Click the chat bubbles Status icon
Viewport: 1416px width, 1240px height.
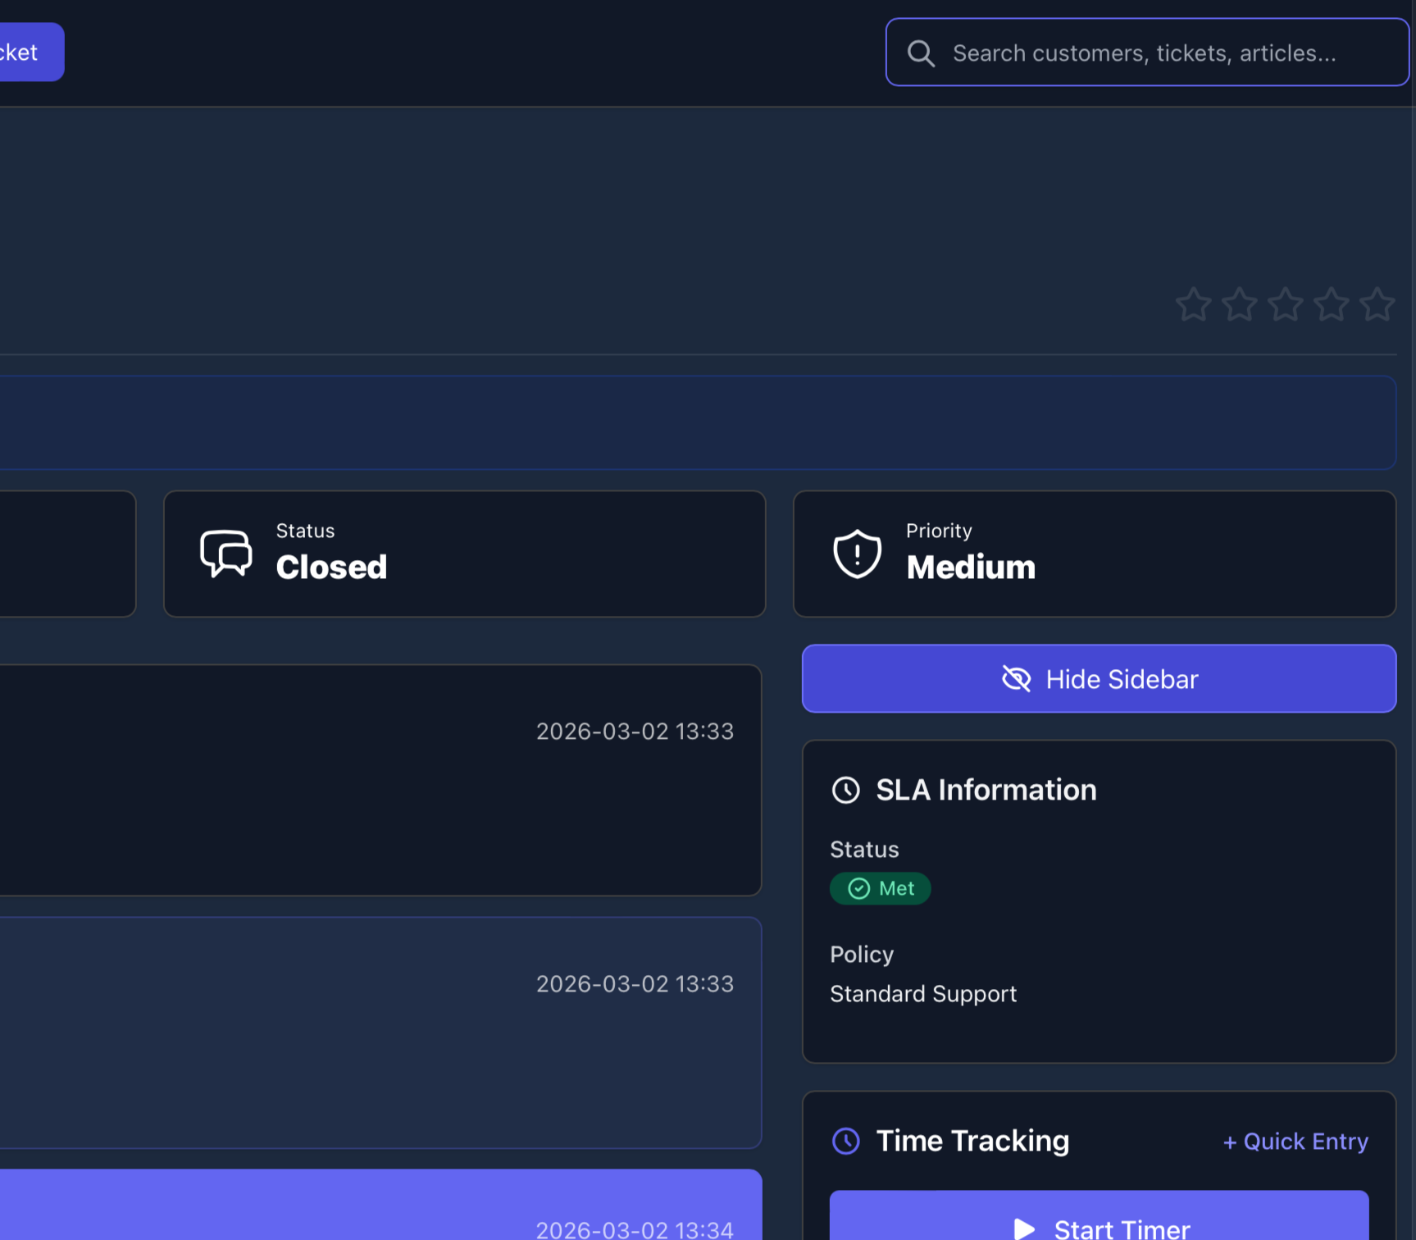tap(225, 554)
